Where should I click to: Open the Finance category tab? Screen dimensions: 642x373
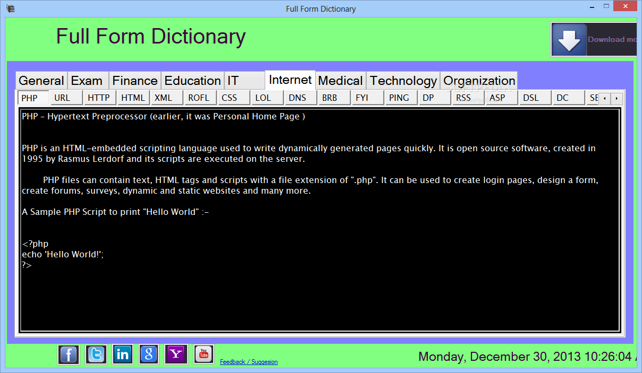pyautogui.click(x=134, y=80)
